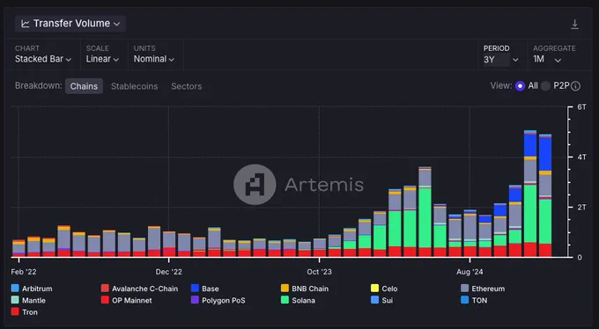Select the Chains breakdown tab

pos(84,86)
